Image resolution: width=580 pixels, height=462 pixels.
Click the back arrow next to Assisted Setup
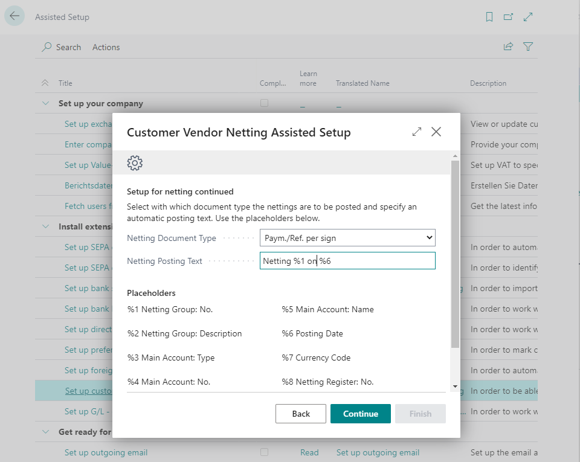[14, 15]
